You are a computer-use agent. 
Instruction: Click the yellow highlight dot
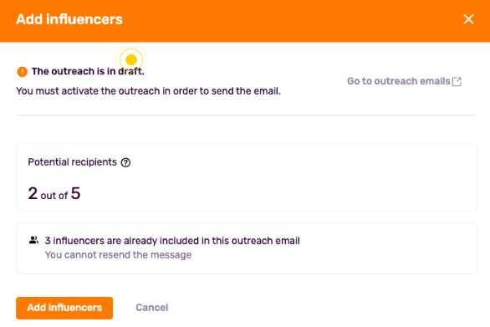[x=131, y=59]
